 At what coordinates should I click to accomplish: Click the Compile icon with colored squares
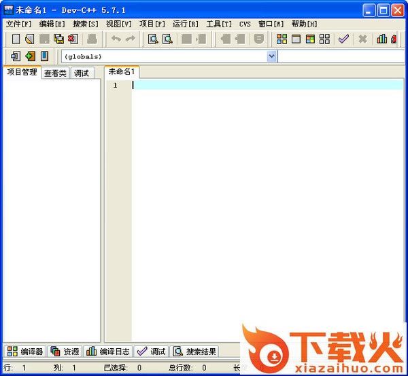pyautogui.click(x=282, y=39)
